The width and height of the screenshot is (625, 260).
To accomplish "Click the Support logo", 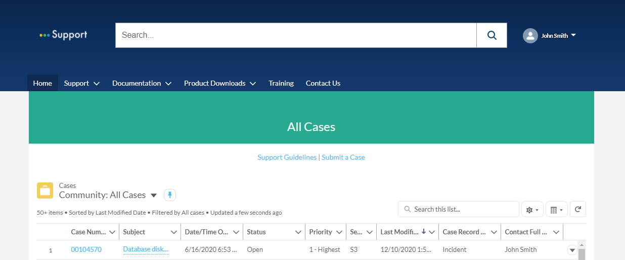I will [63, 35].
